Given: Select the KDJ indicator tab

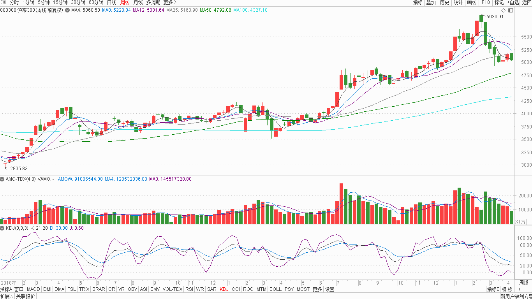Looking at the screenshot, I should tap(224, 289).
